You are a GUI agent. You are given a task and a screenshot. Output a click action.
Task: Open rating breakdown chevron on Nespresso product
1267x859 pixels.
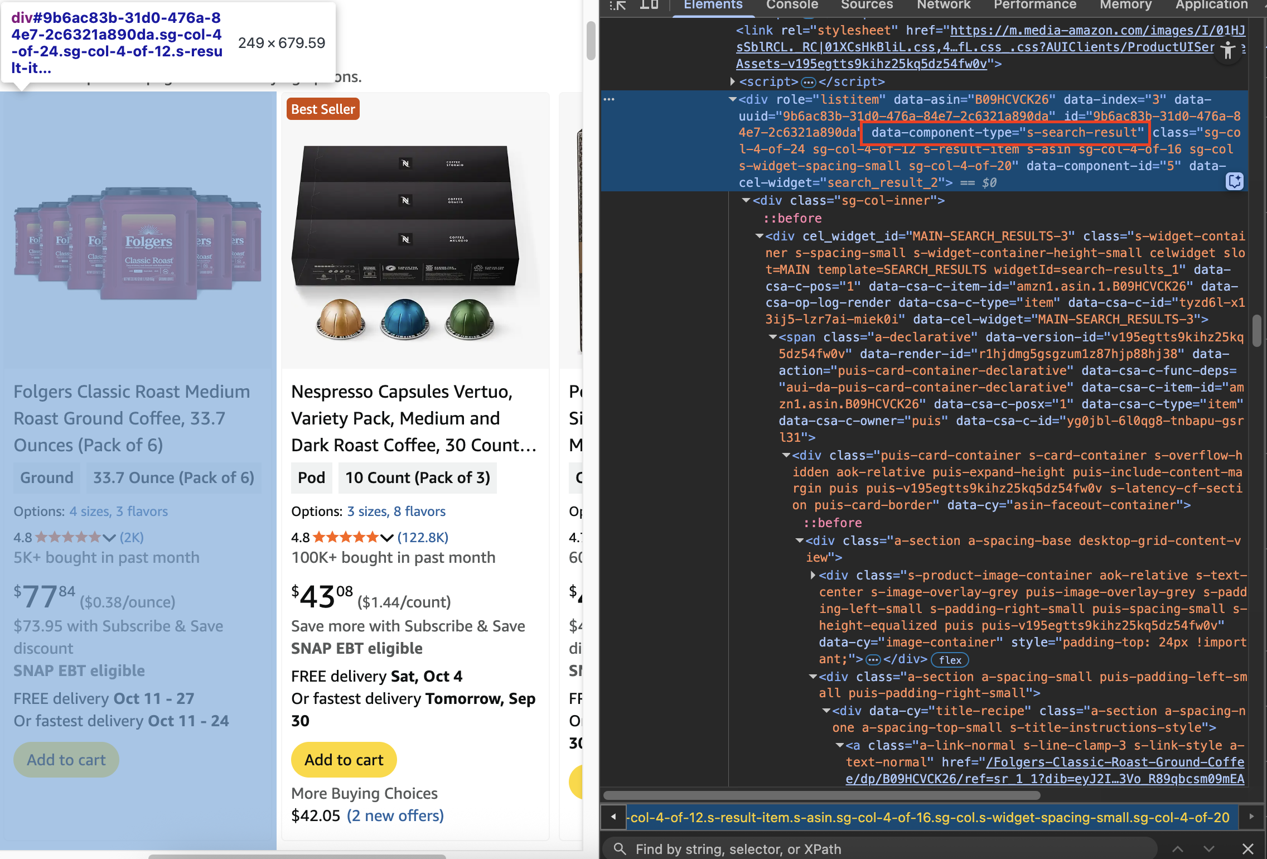click(x=387, y=538)
